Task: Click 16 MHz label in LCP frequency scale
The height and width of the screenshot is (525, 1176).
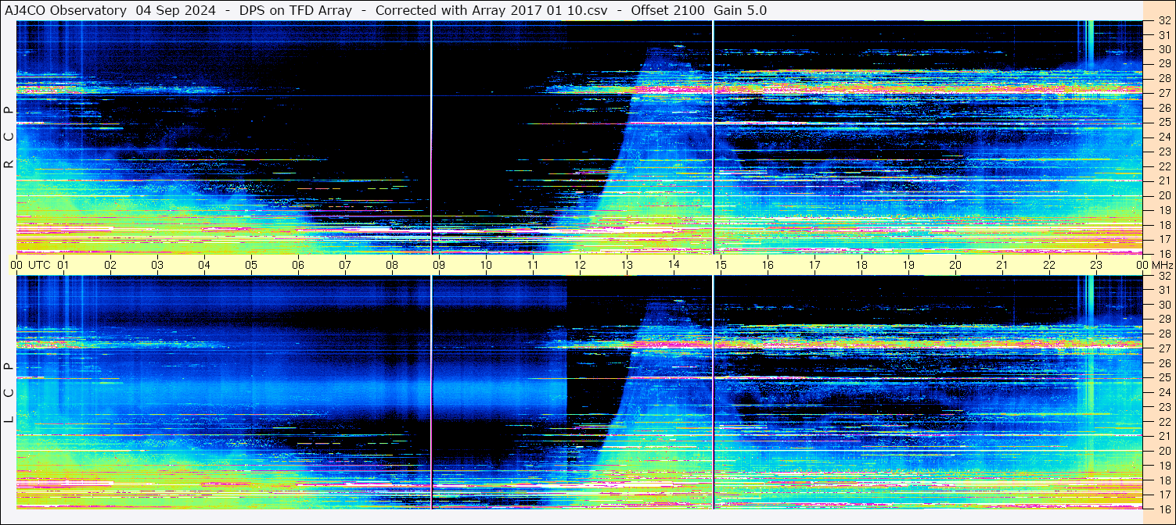Action: (x=1163, y=509)
